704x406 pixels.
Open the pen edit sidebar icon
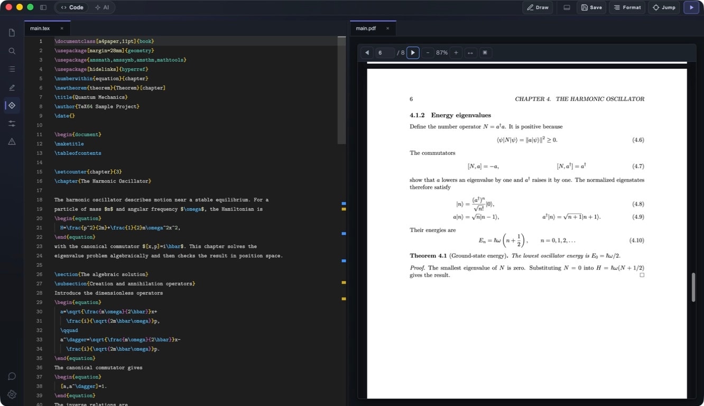click(x=12, y=87)
